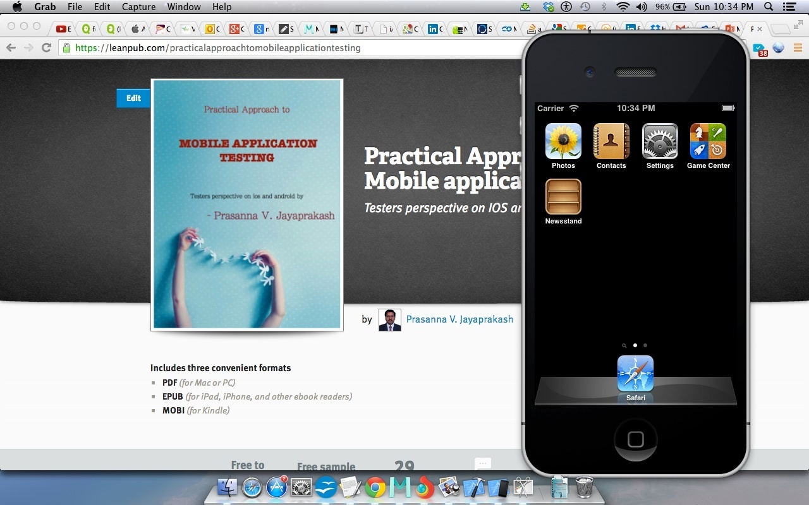The height and width of the screenshot is (505, 809).
Task: Open Contacts on the simulated iPhone
Action: (x=611, y=140)
